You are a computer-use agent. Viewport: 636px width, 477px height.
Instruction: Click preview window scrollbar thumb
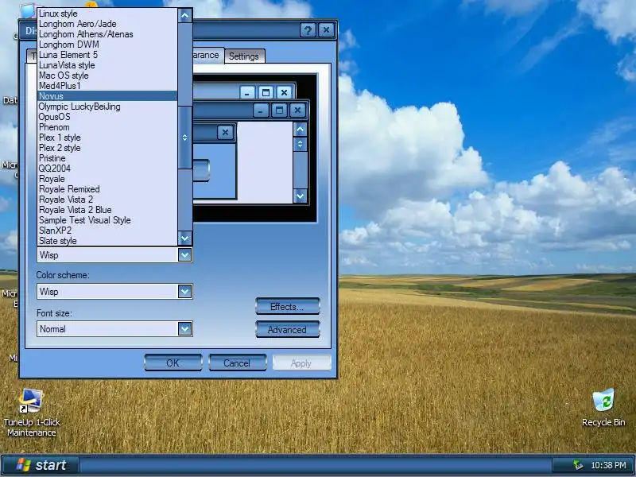[x=300, y=145]
